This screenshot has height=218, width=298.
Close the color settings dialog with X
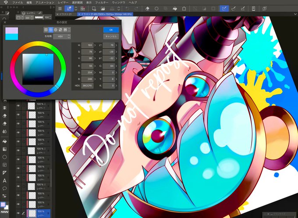tap(5, 22)
